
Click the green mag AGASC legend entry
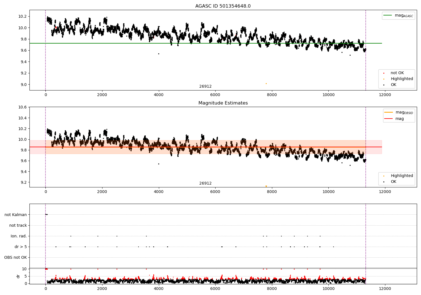pos(398,15)
